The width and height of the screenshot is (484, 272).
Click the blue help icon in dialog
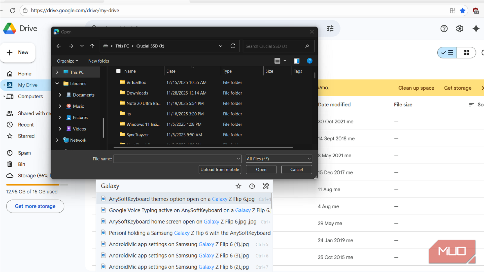309,61
